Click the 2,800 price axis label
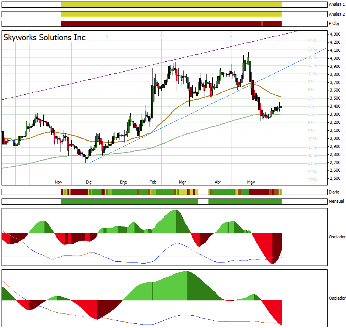346x328 pixels. [335, 154]
